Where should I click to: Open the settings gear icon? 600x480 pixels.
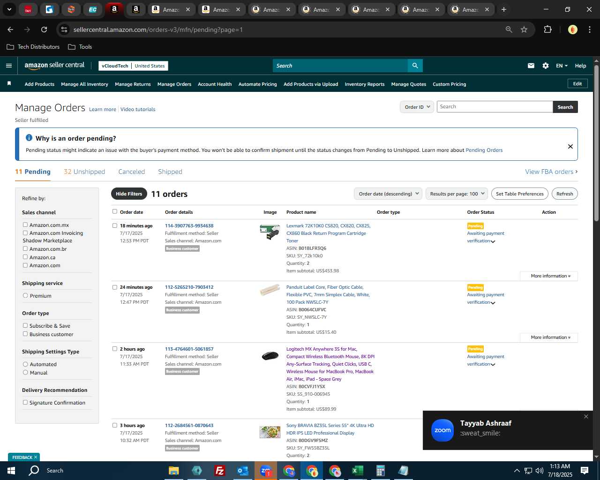coord(546,66)
